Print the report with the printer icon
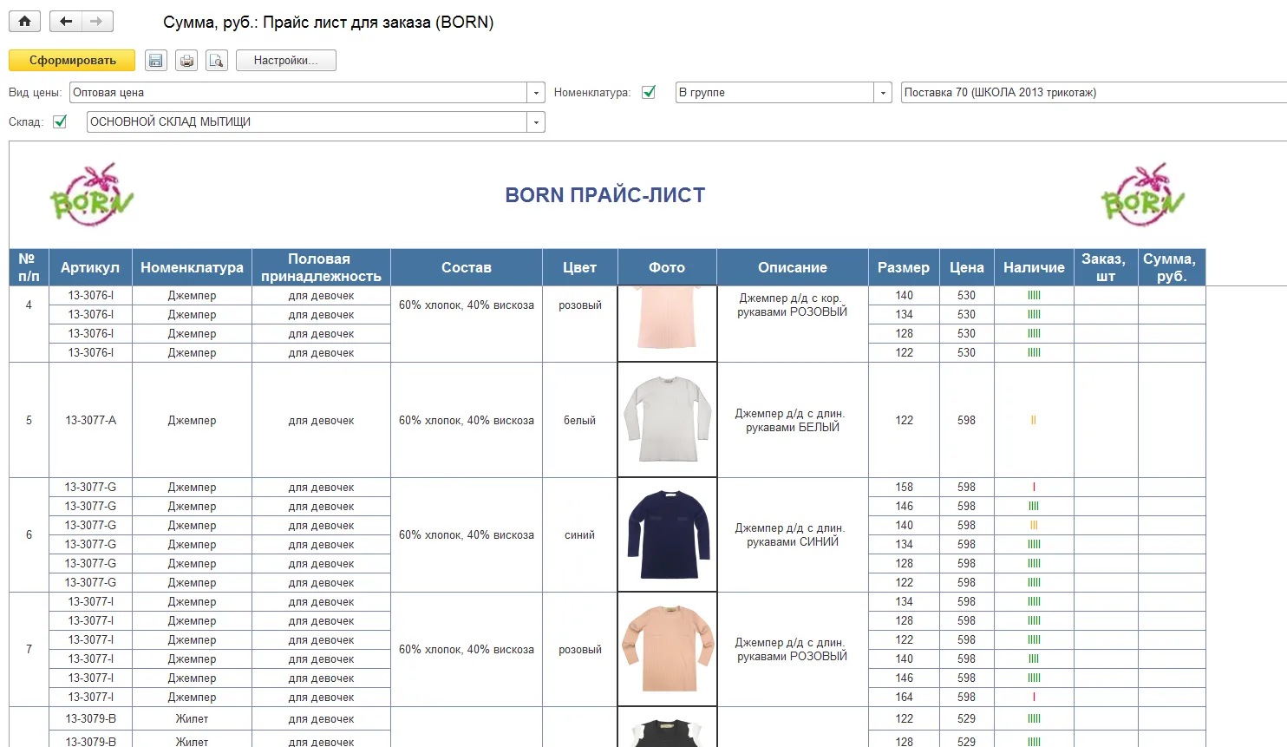This screenshot has height=747, width=1287. point(186,61)
